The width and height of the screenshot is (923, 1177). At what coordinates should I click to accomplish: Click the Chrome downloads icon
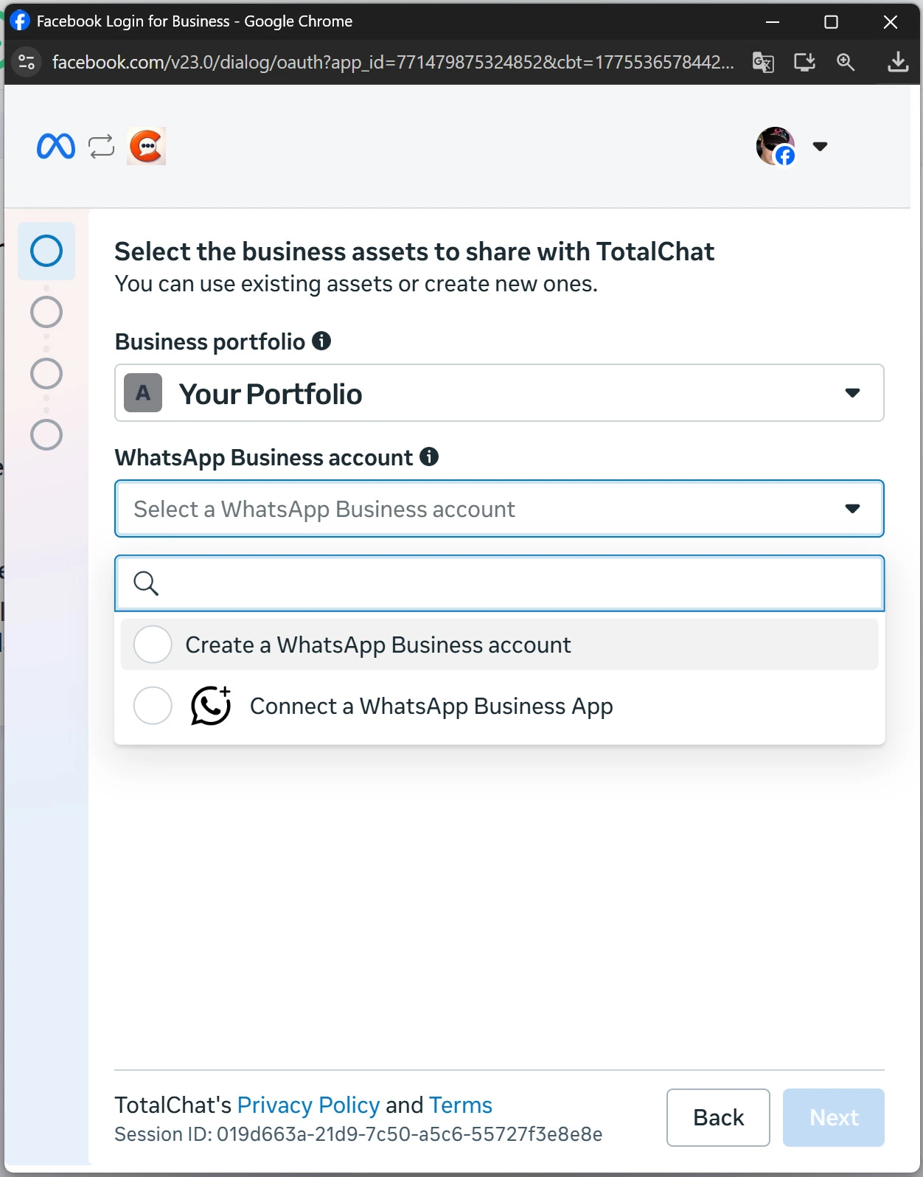coord(897,63)
